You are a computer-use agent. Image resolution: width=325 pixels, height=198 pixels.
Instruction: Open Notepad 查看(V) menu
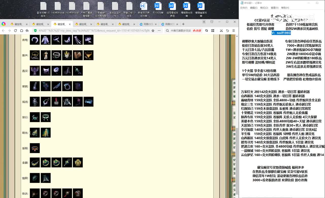[x=274, y=8]
